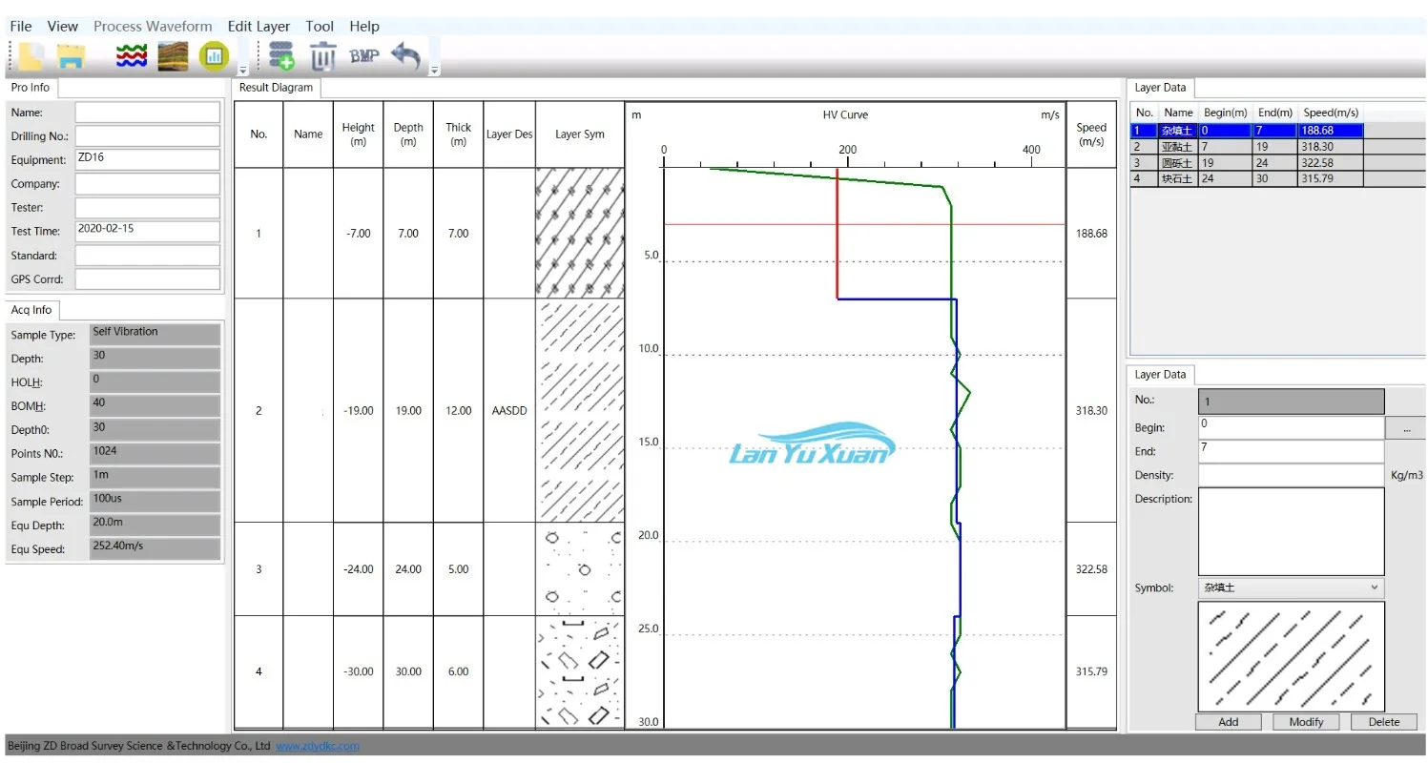
Task: Click the Modify button
Action: click(1306, 722)
